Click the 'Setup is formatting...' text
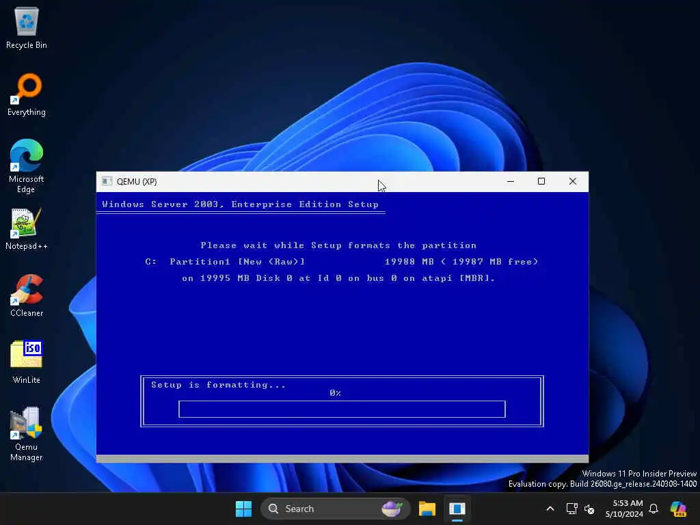Image resolution: width=700 pixels, height=525 pixels. [x=218, y=385]
